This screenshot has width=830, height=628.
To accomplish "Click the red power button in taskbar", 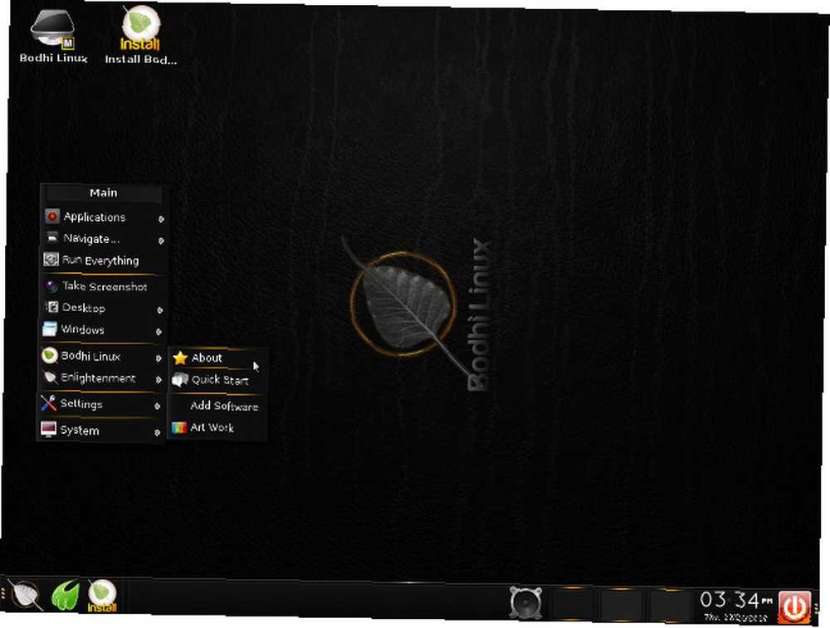I will click(794, 606).
